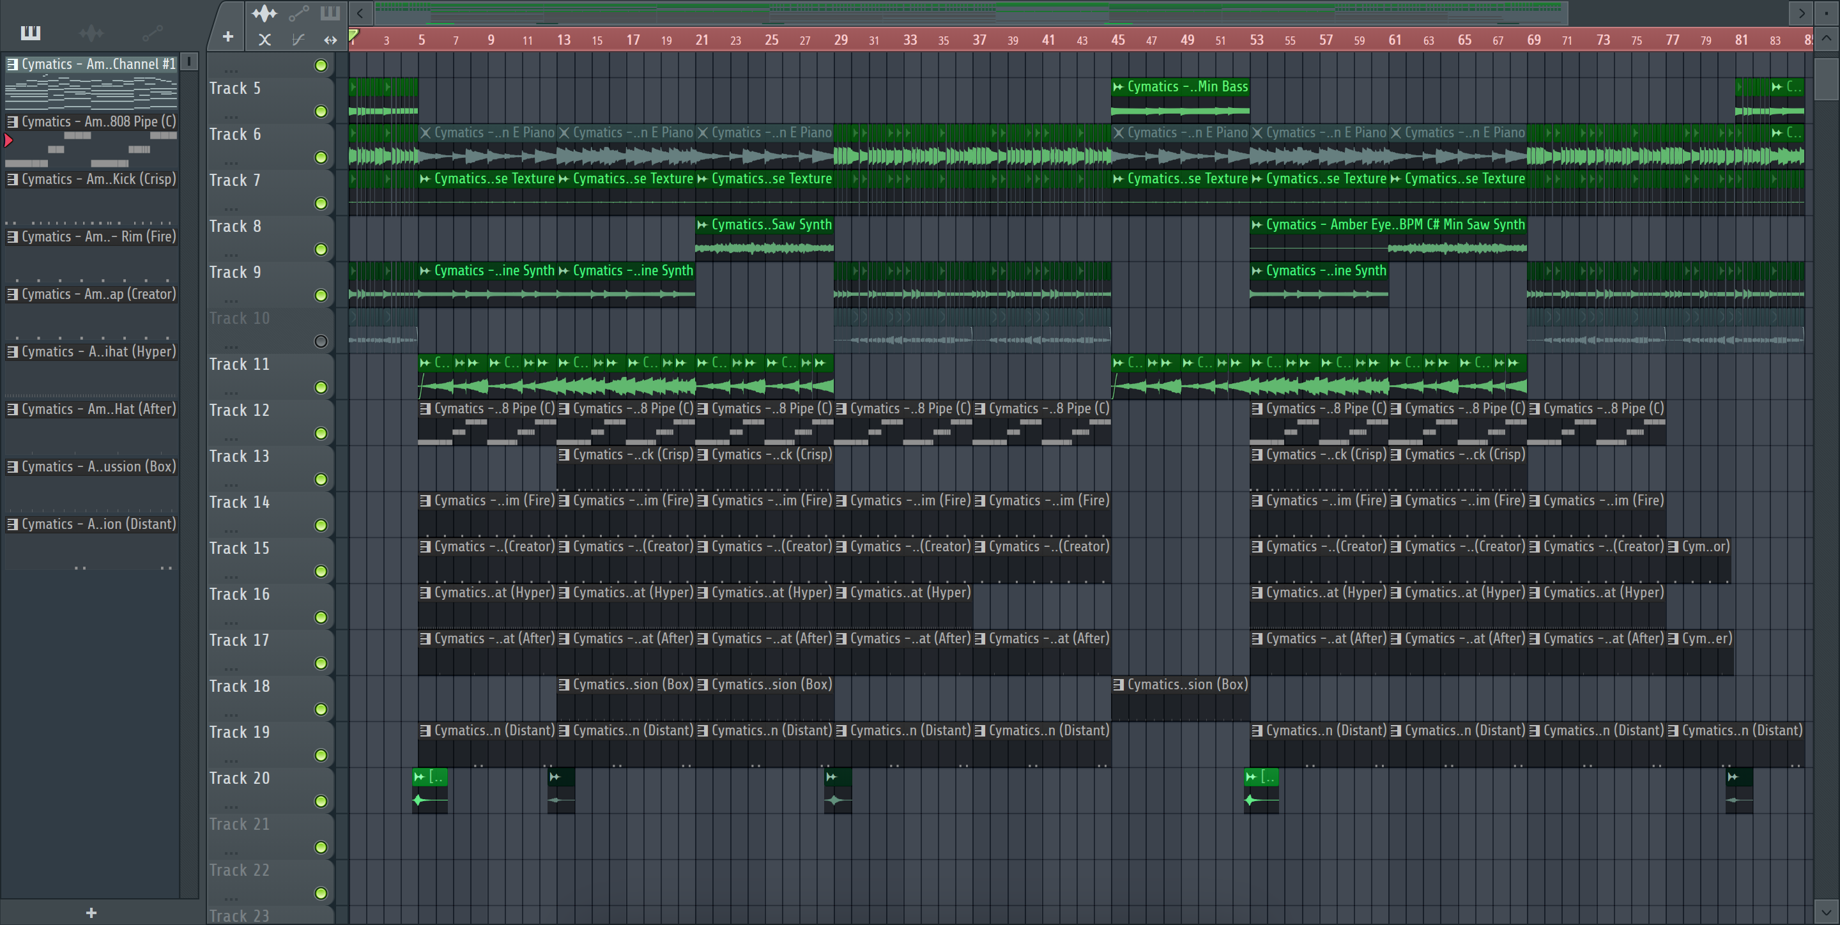Select the Track 12 header label
This screenshot has height=925, width=1840.
click(240, 411)
